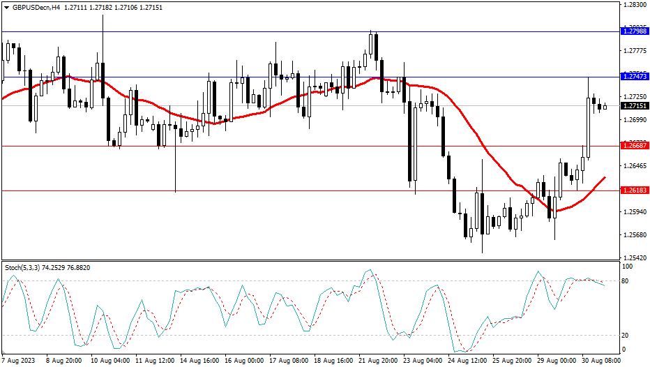Select the 1.26687 red price label
The height and width of the screenshot is (367, 650).
click(634, 146)
